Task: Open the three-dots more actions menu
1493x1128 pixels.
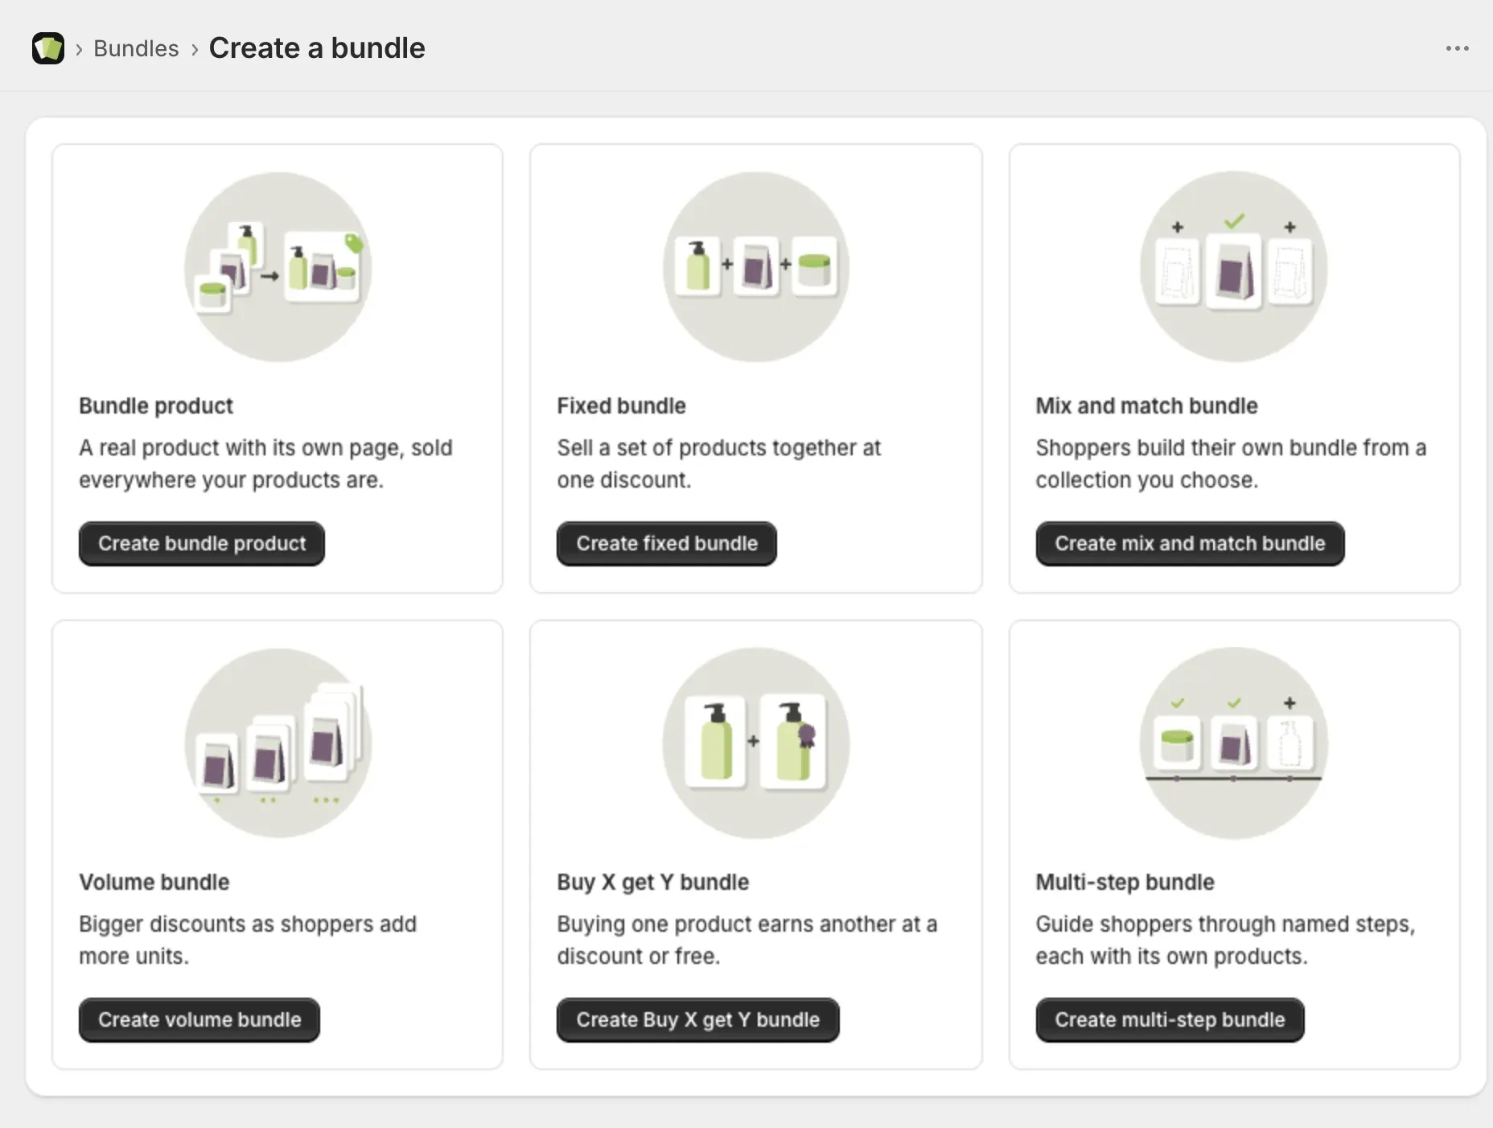Action: point(1457,48)
